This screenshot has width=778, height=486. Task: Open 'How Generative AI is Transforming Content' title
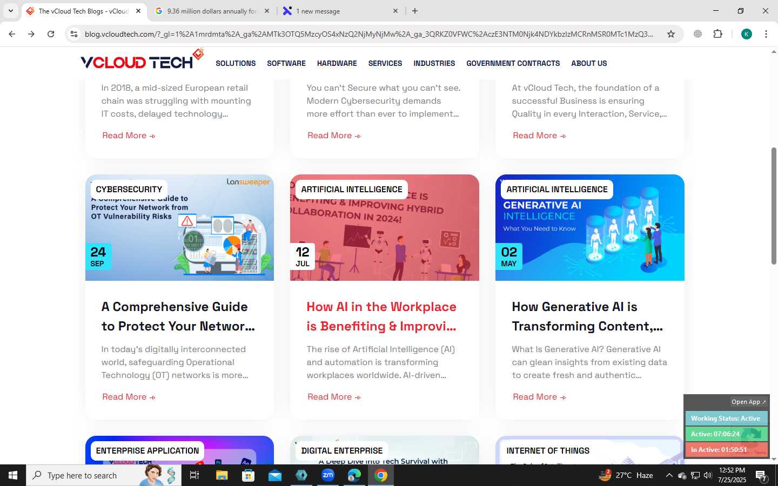587,316
